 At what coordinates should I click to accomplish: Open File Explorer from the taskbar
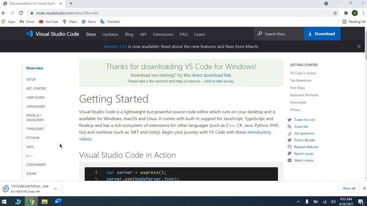pyautogui.click(x=45, y=201)
